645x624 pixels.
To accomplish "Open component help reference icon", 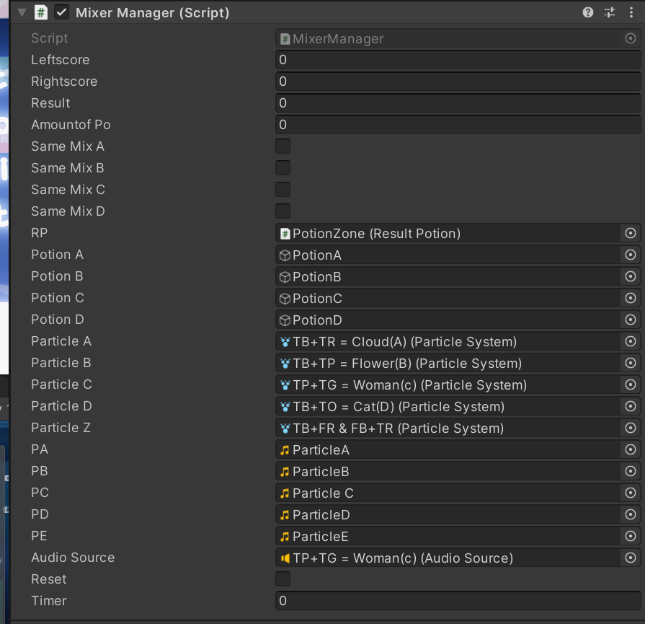I will [588, 12].
